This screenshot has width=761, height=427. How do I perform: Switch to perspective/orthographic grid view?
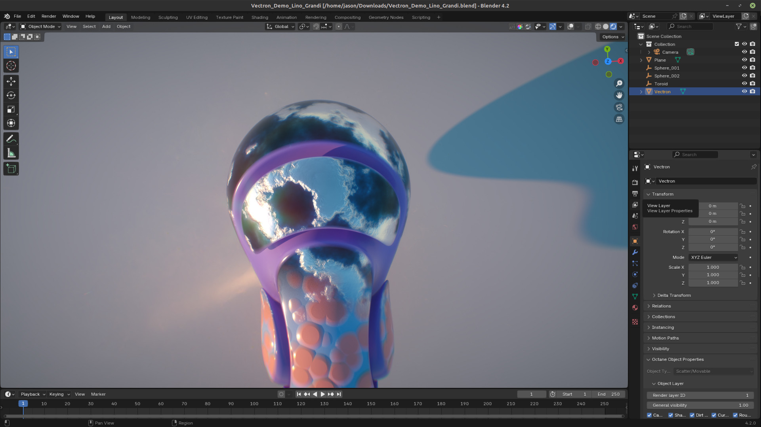tap(619, 119)
